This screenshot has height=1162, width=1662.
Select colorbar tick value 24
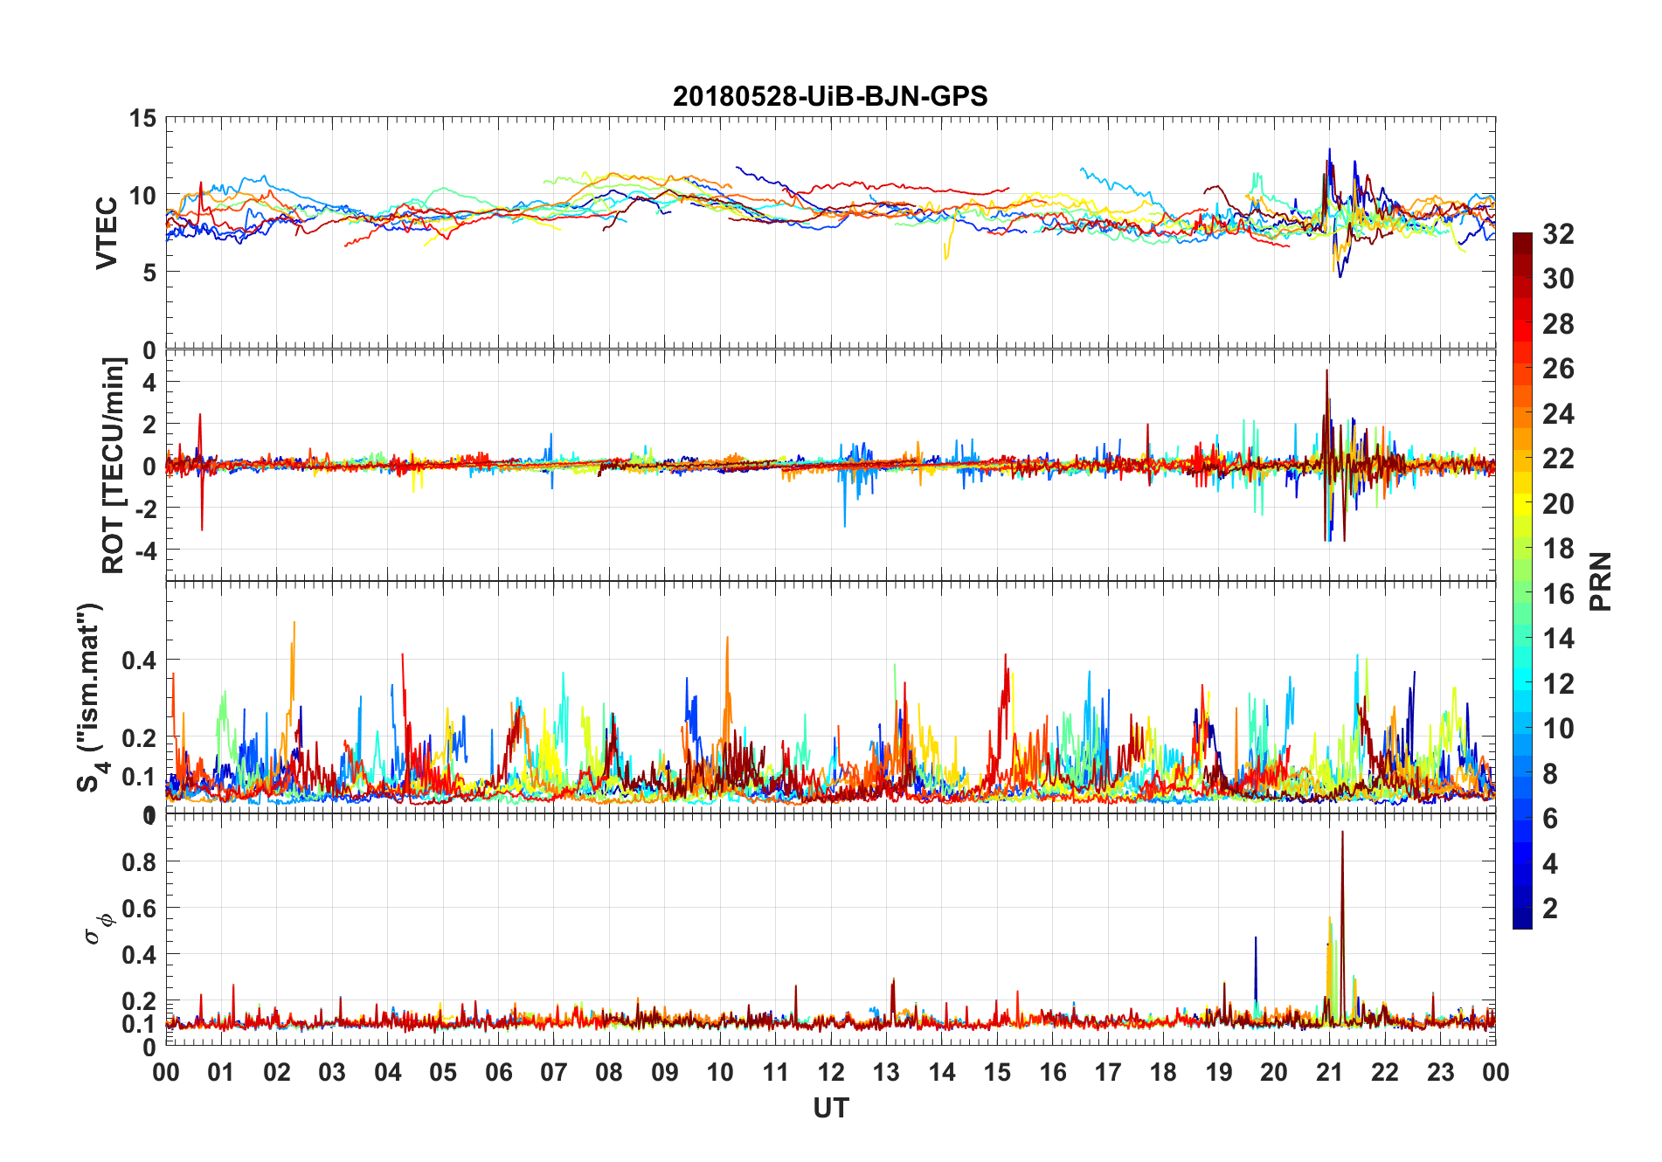[x=1558, y=413]
